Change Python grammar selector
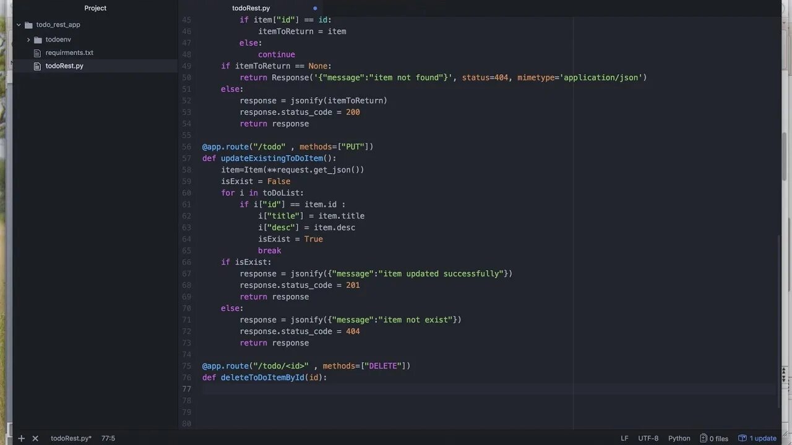Screen dimensions: 792x445 click(x=679, y=438)
